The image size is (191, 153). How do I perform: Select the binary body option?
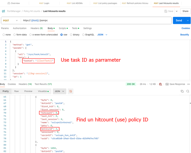coord(71,34)
